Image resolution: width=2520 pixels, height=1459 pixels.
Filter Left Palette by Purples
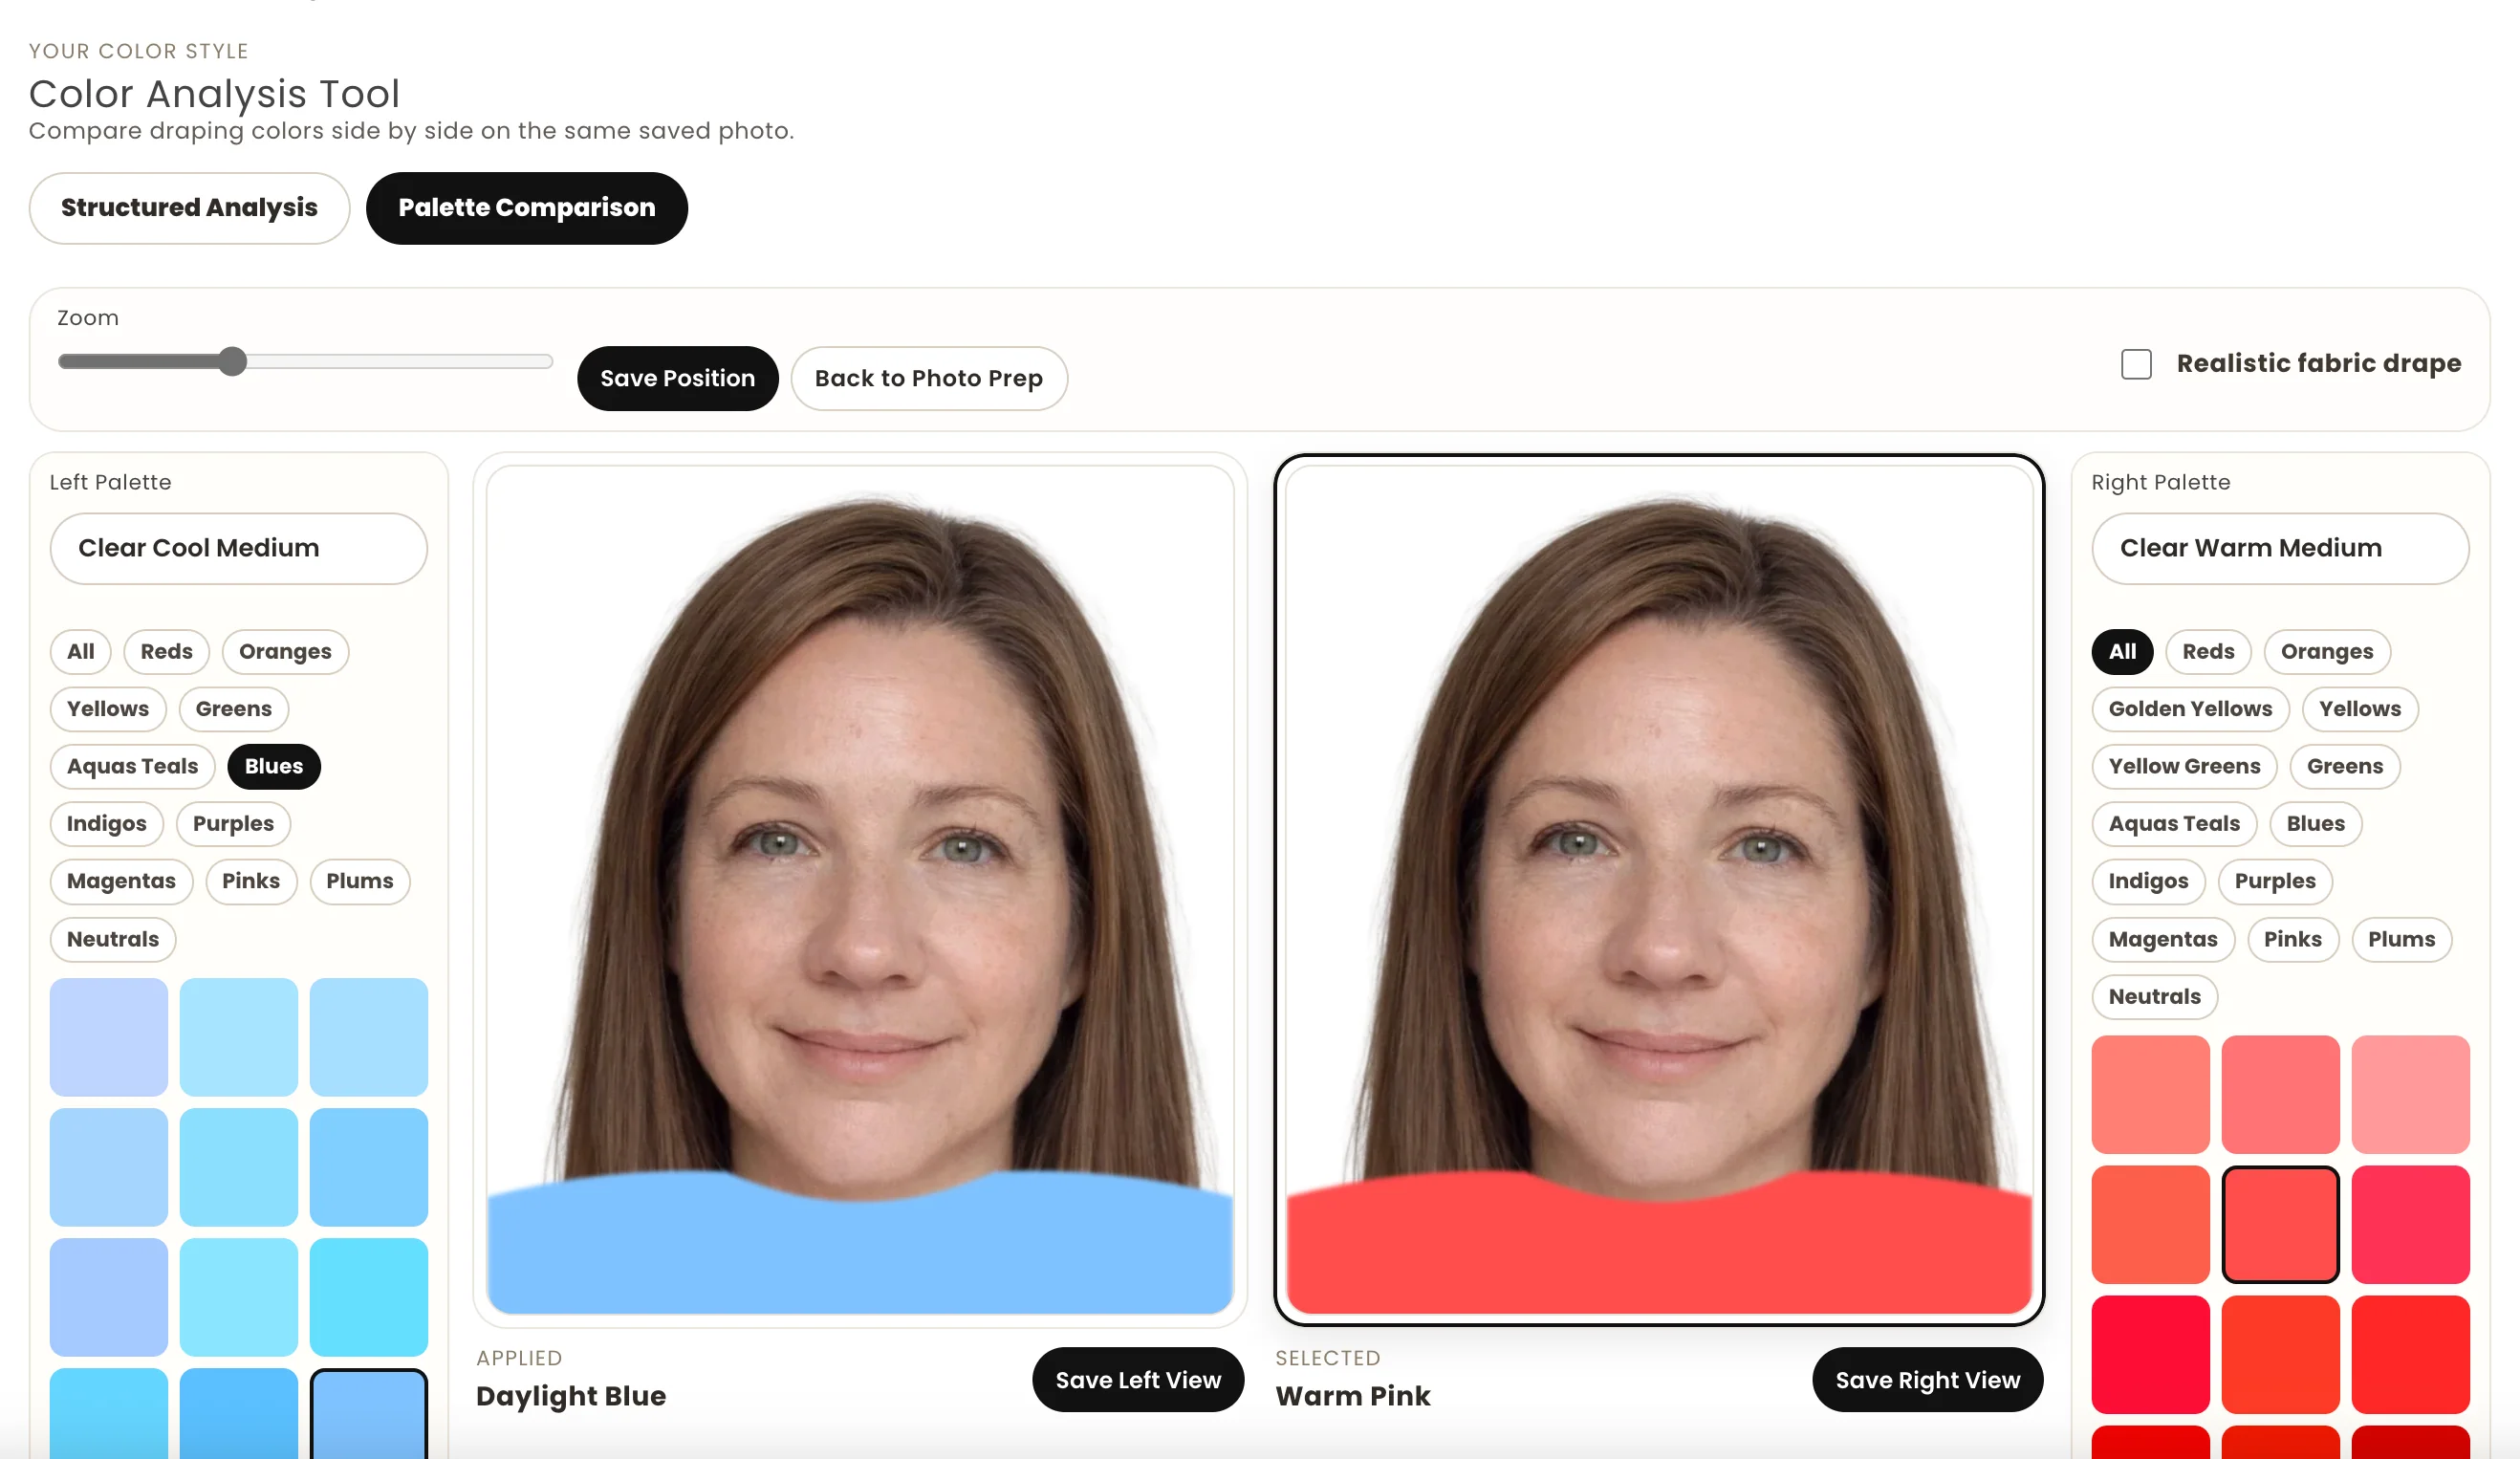tap(233, 824)
